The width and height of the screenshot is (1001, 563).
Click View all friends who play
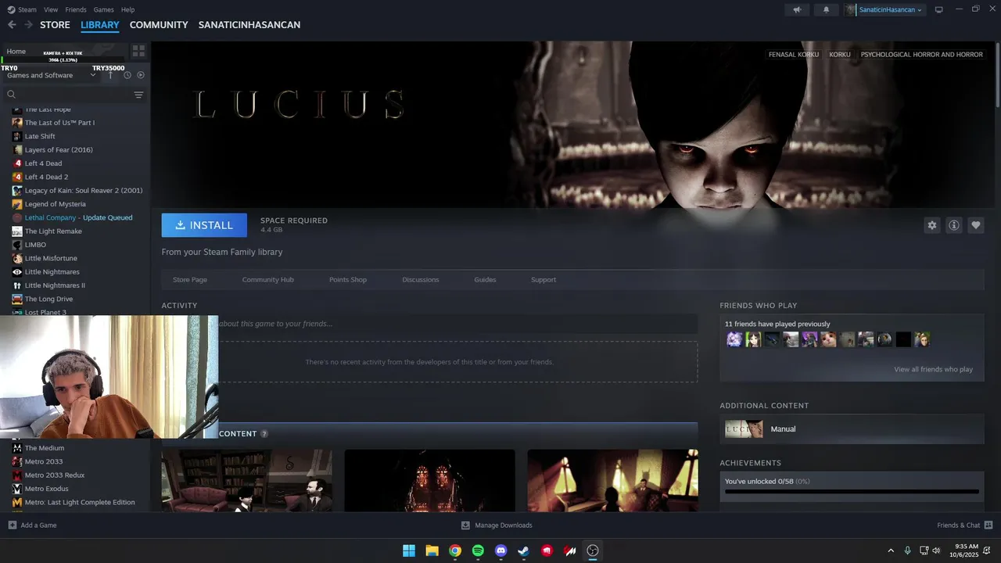[x=934, y=369]
